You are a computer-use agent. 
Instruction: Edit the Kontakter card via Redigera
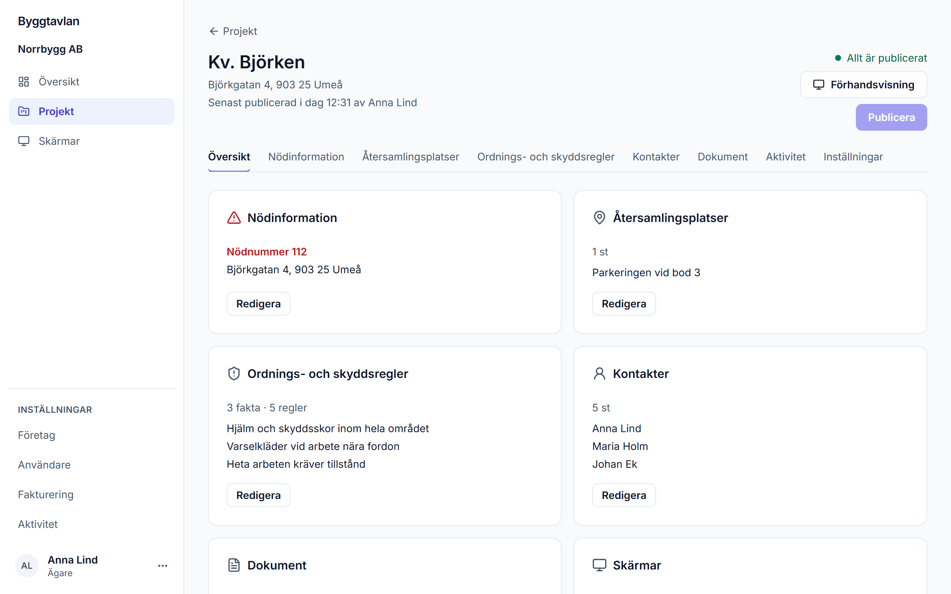tap(624, 495)
